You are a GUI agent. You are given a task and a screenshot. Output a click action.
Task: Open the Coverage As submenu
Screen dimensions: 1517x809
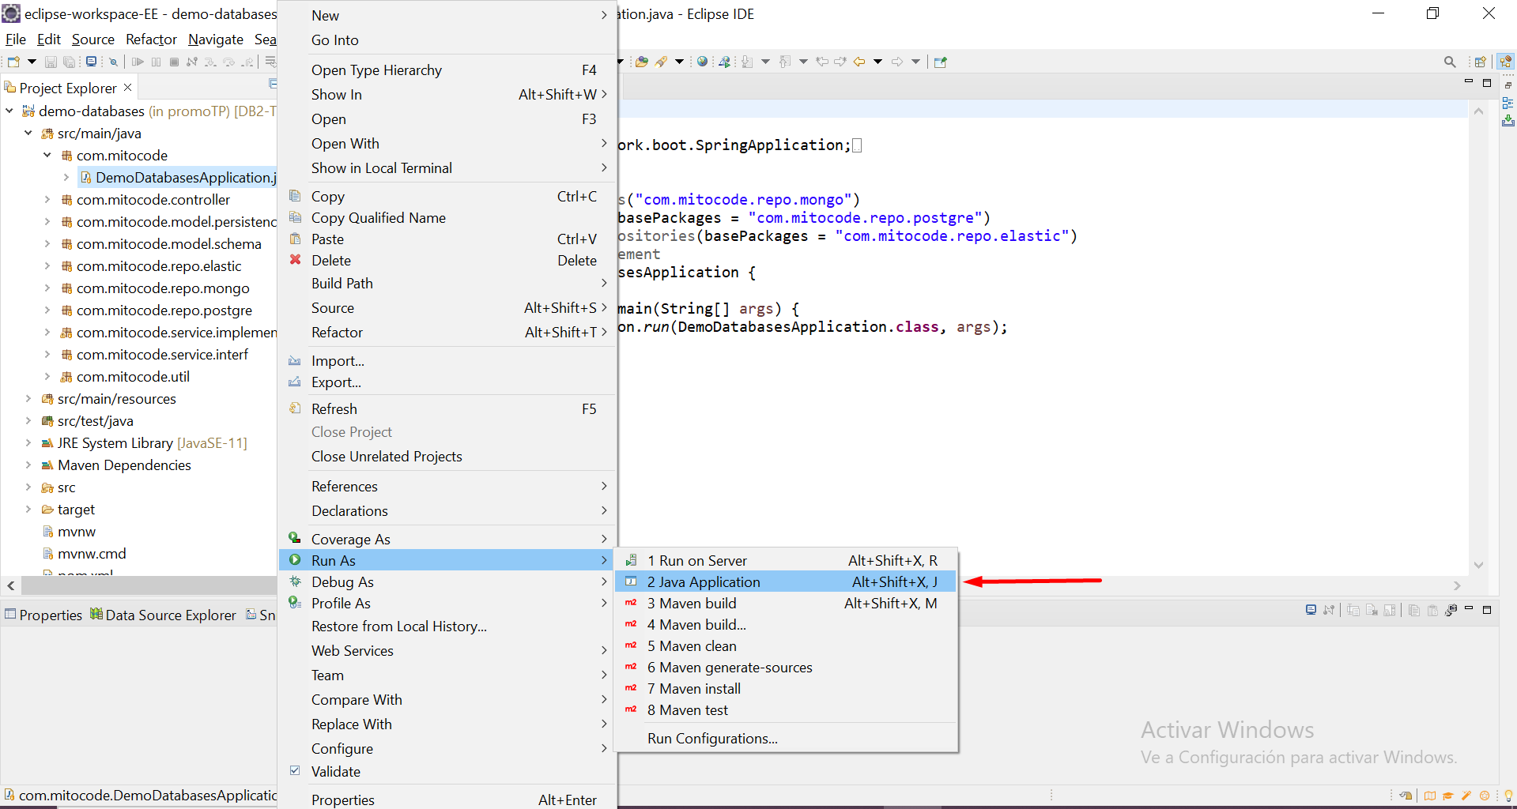pyautogui.click(x=447, y=539)
